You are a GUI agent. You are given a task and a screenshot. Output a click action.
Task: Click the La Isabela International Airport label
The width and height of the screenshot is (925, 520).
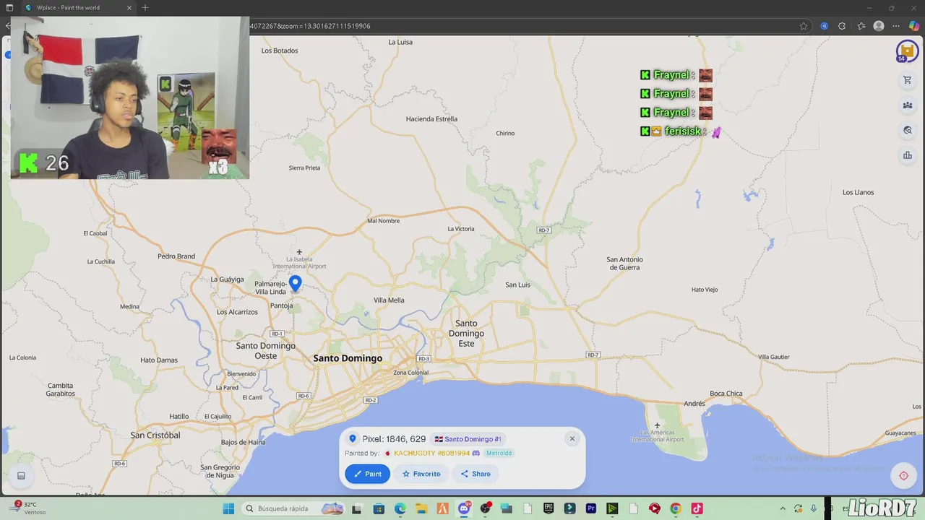(x=299, y=262)
